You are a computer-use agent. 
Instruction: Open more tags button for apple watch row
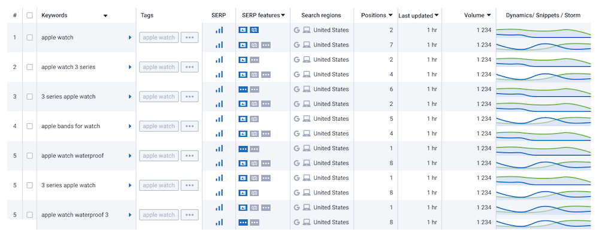point(189,38)
